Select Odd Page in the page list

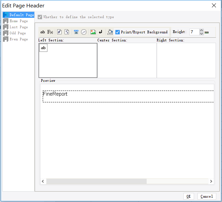(18, 33)
